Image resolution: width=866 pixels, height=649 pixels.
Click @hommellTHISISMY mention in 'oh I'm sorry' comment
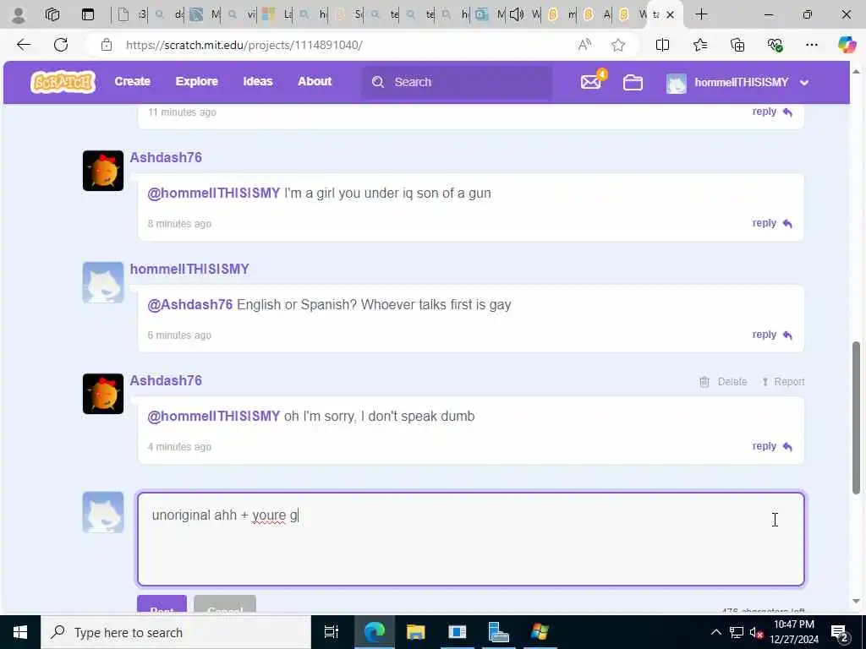click(214, 416)
